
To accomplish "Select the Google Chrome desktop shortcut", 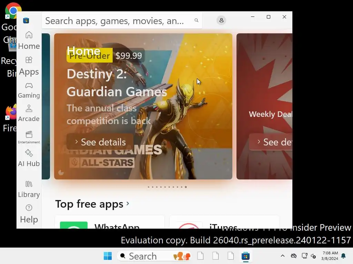I will click(9, 23).
